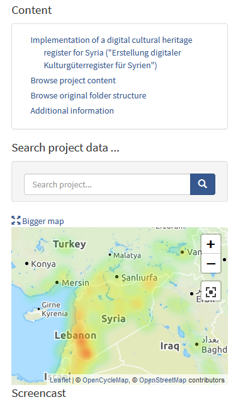The width and height of the screenshot is (238, 402).
Task: Open Browse original folder structure link
Action: click(88, 96)
